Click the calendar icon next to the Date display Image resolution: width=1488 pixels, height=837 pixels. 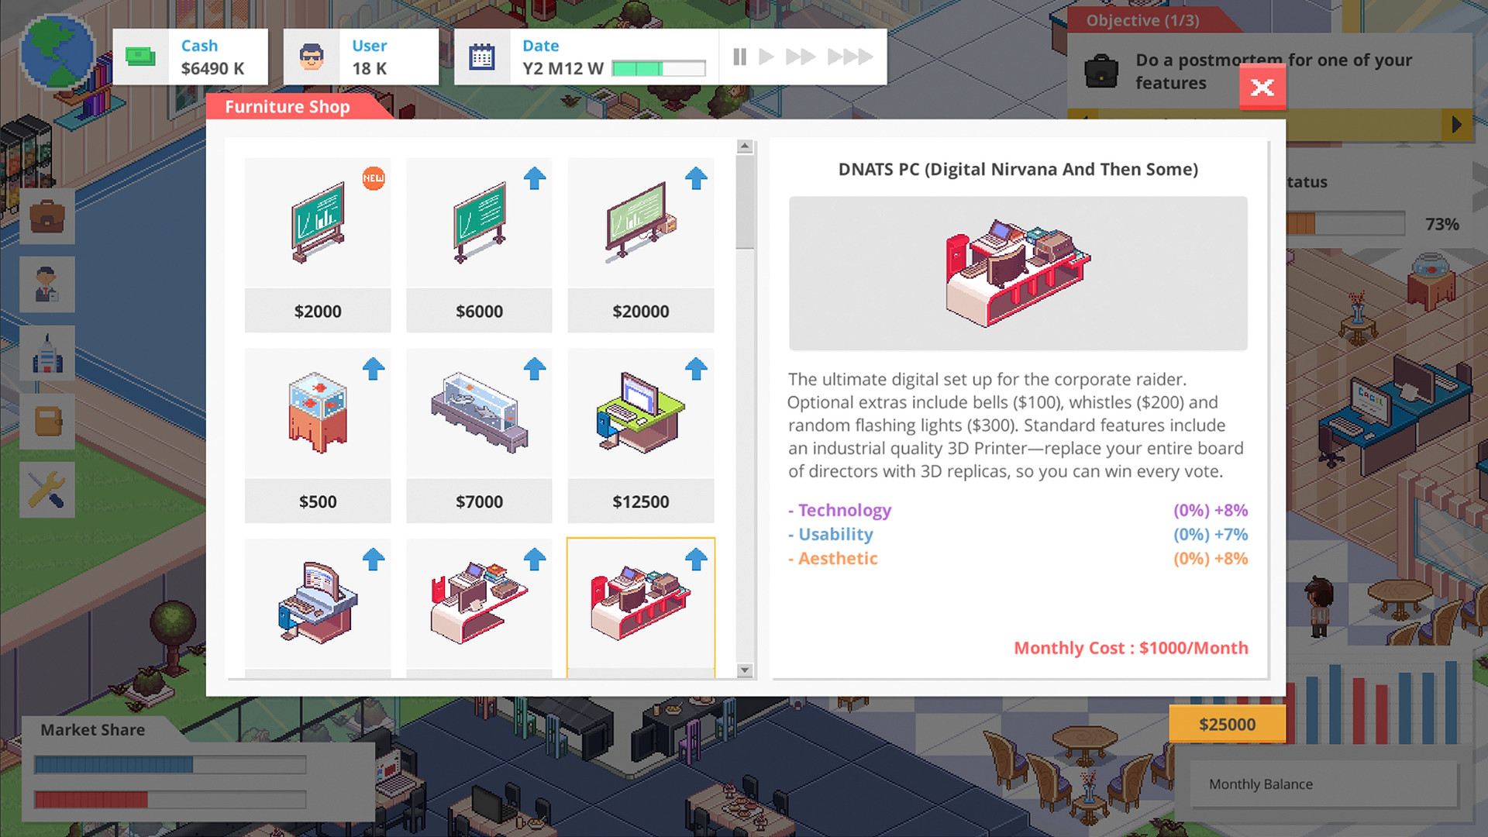pyautogui.click(x=481, y=56)
